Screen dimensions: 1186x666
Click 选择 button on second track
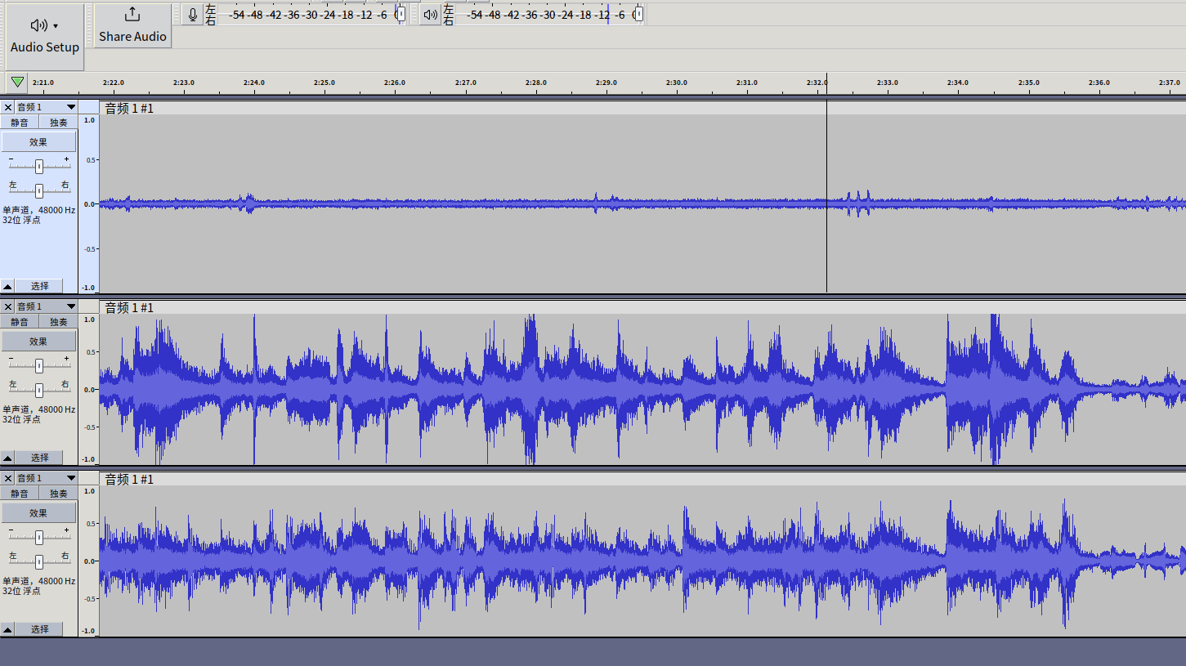click(x=40, y=458)
